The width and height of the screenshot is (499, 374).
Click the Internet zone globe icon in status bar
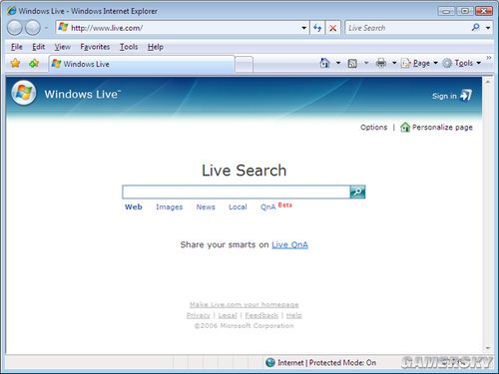(270, 362)
